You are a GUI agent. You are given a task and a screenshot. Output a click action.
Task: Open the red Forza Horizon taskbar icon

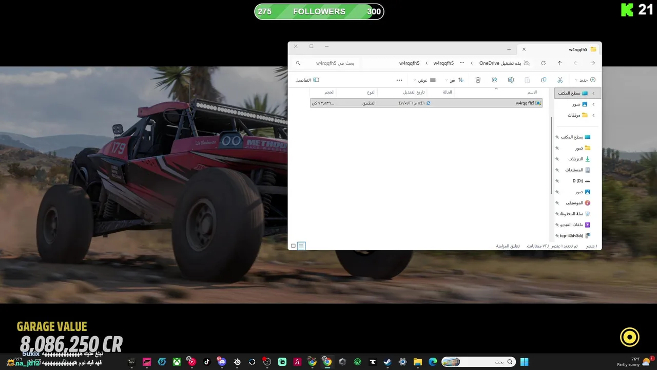coord(147,362)
